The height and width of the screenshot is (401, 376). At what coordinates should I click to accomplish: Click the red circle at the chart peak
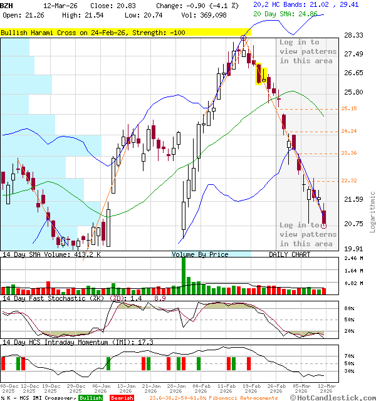click(244, 38)
